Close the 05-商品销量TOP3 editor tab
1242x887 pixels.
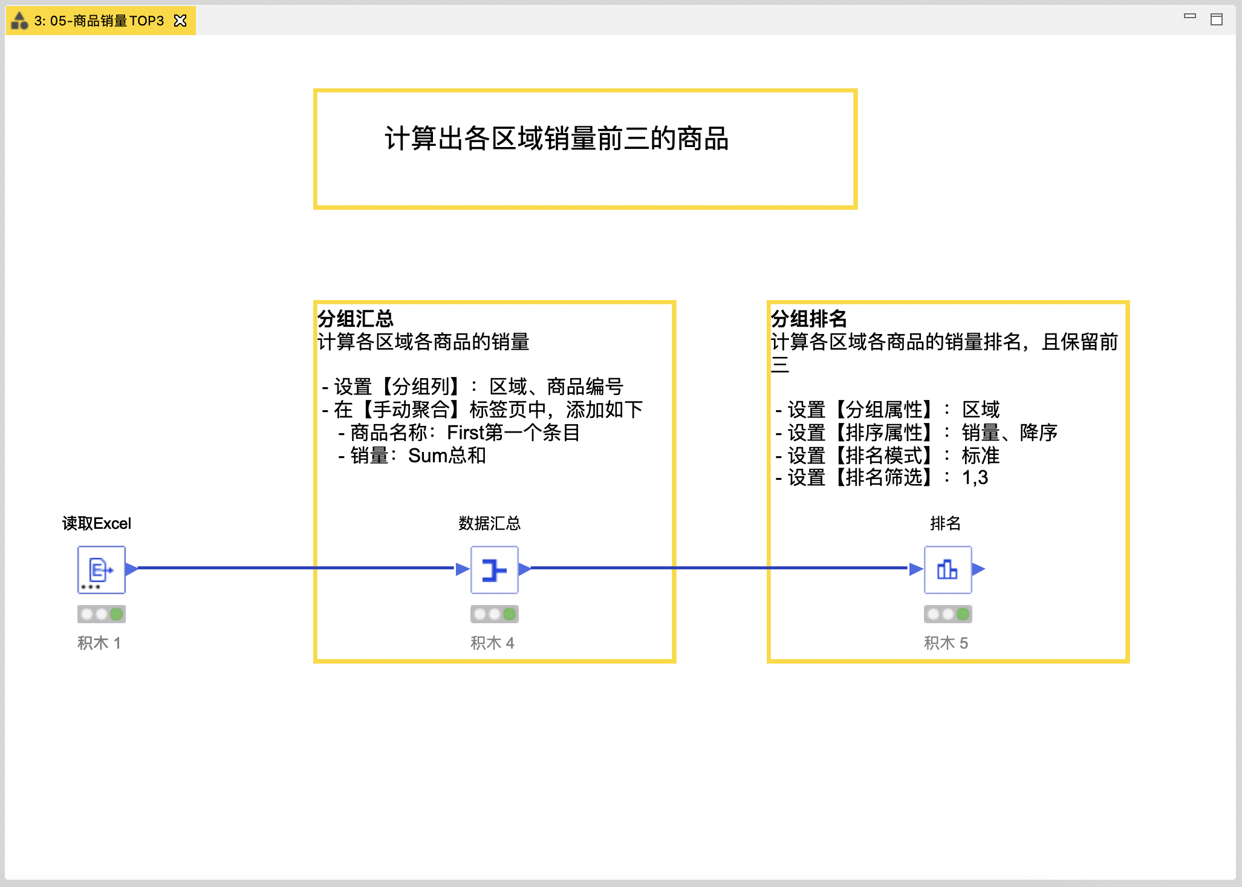180,21
